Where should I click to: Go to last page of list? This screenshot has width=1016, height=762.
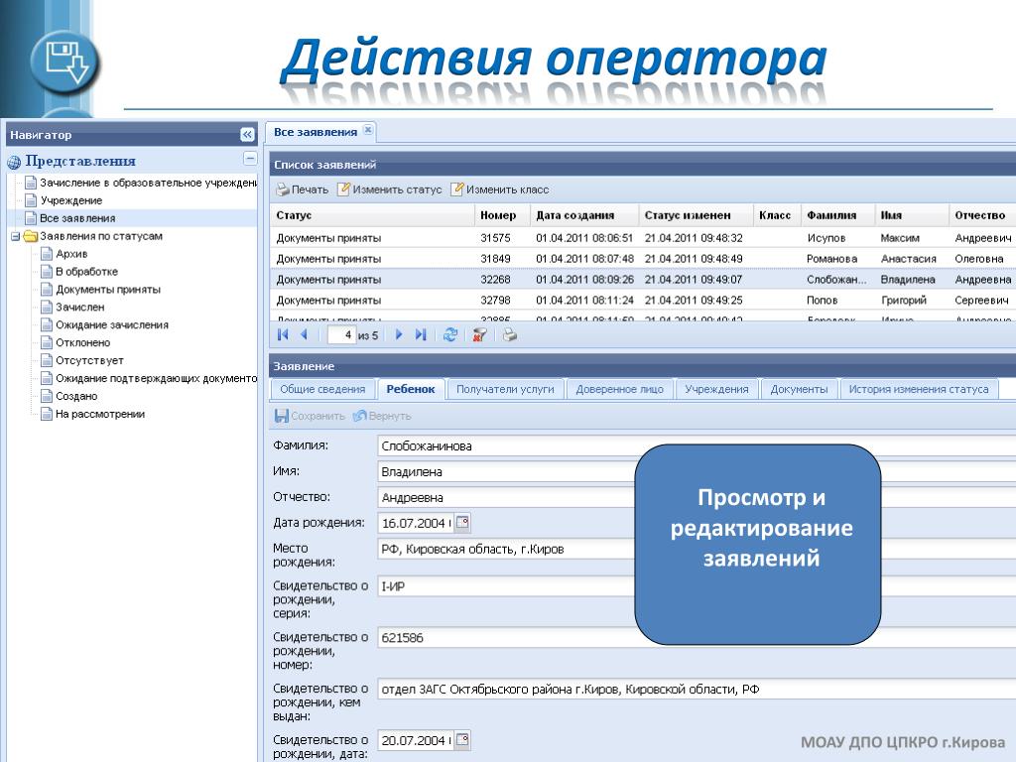click(421, 334)
